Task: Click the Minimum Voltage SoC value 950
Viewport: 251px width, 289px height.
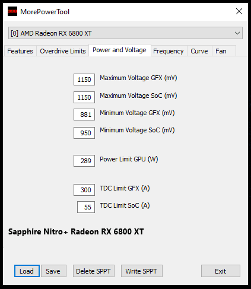Action: [x=84, y=133]
